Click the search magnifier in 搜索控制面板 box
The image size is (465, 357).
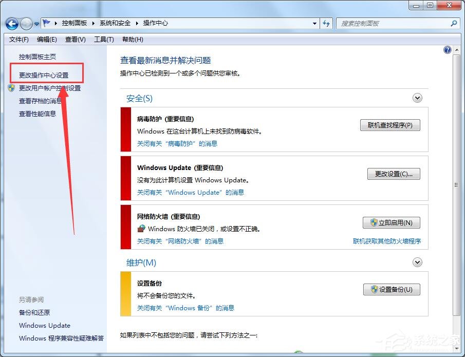tap(453, 23)
